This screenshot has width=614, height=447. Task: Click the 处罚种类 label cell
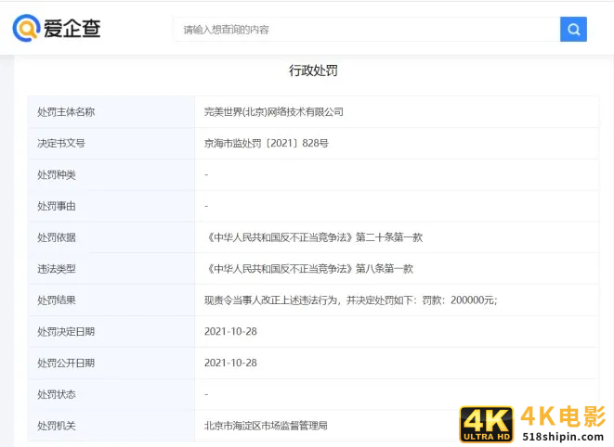pos(111,174)
